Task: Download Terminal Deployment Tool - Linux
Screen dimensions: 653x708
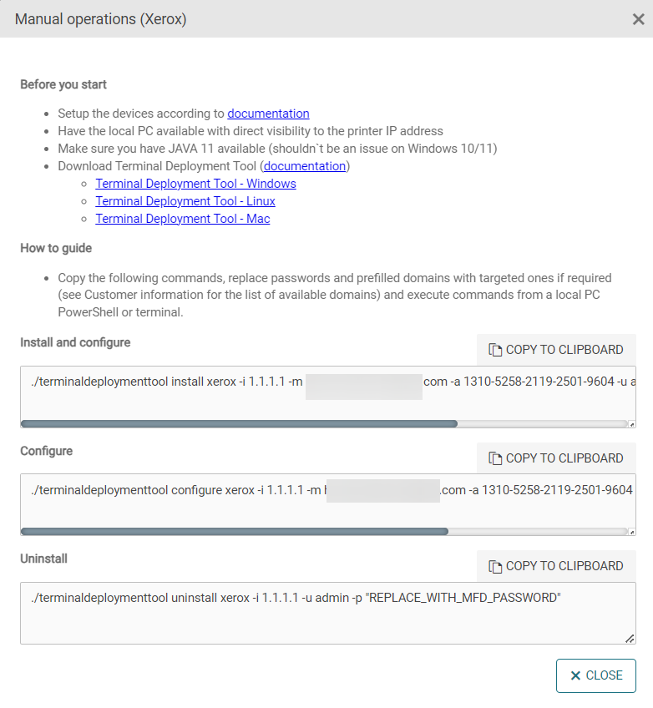Action: click(185, 201)
